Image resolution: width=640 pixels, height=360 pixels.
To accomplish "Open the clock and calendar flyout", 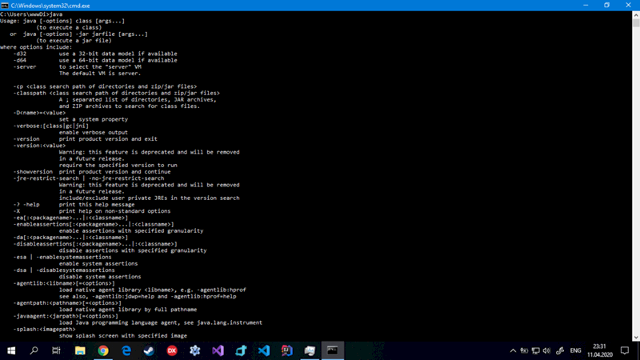I will tap(601, 350).
